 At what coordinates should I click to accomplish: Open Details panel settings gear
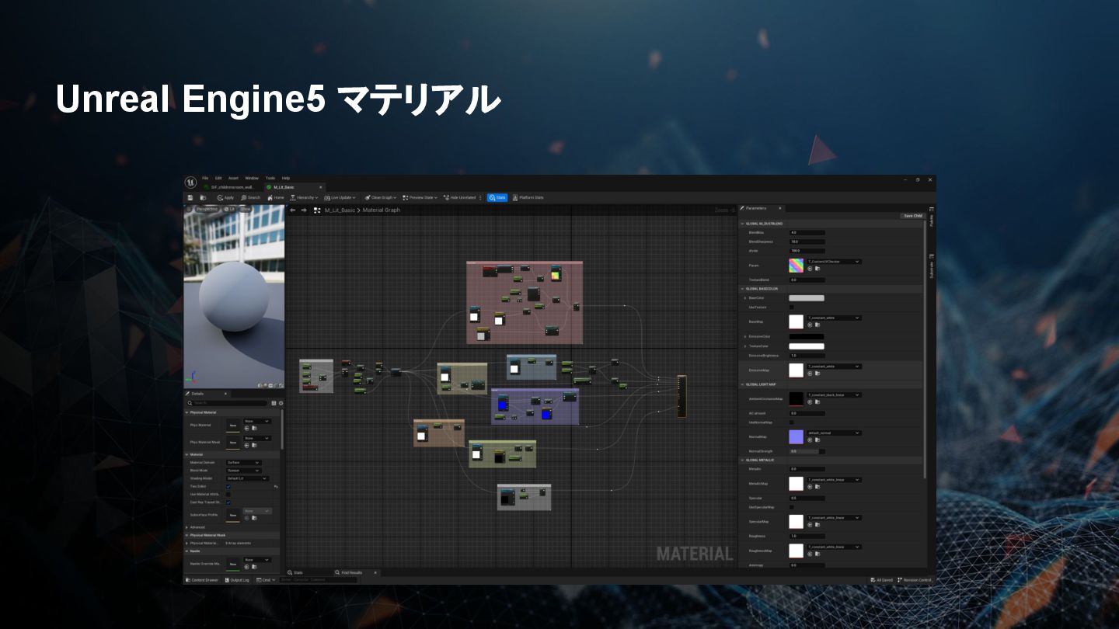pyautogui.click(x=281, y=403)
